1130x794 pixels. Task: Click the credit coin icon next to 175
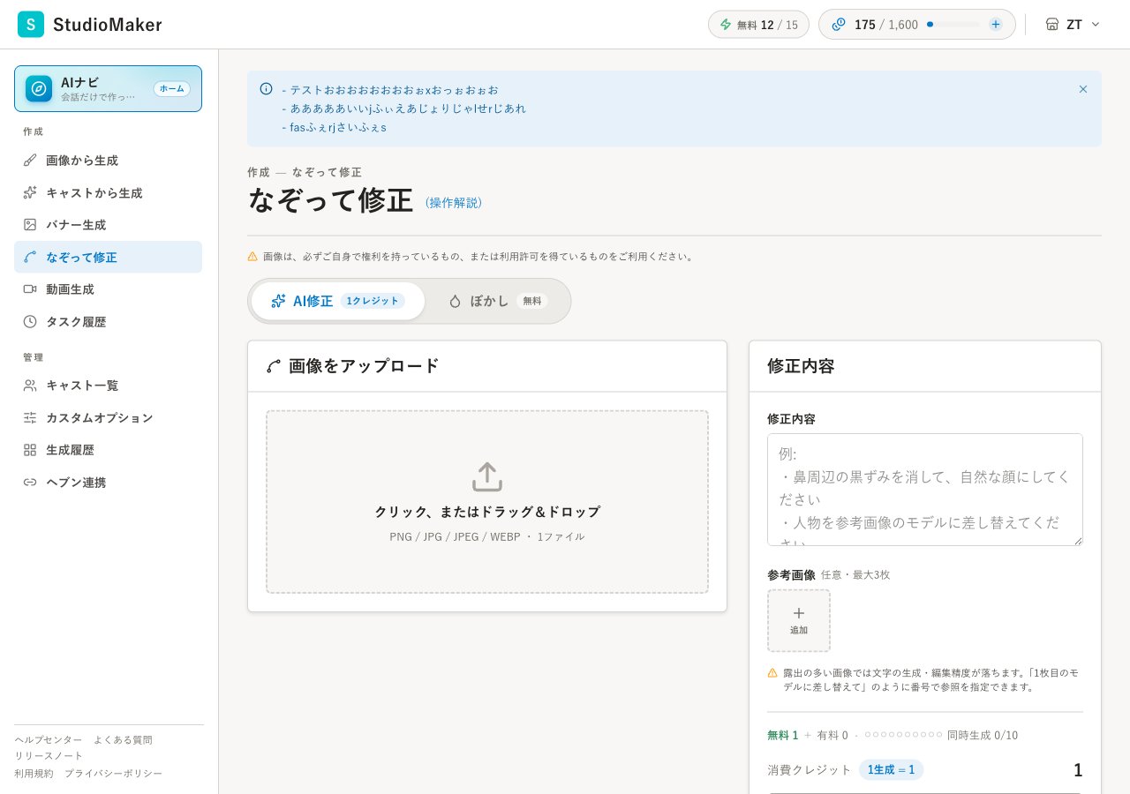[x=839, y=25]
